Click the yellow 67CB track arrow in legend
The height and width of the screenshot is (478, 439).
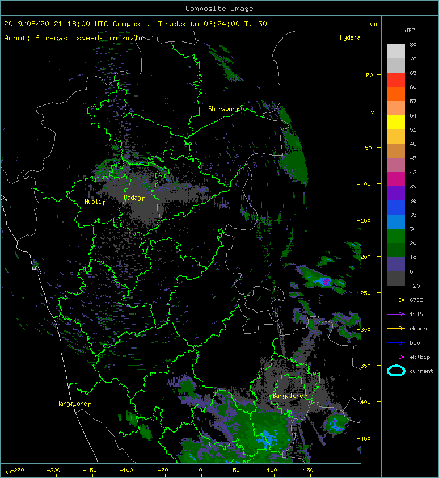(396, 300)
